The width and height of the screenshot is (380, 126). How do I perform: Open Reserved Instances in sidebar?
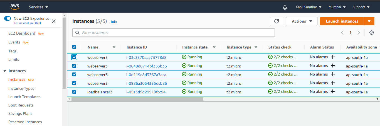[25, 122]
